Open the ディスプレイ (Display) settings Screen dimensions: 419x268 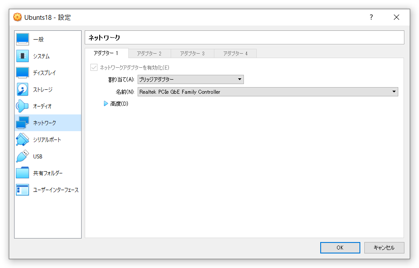(x=39, y=72)
